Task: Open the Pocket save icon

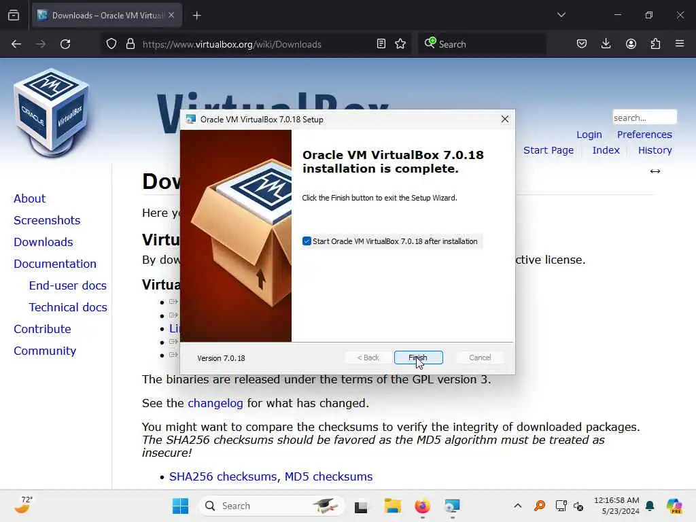Action: click(x=582, y=44)
